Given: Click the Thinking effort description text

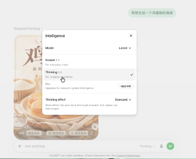Looking at the screenshot, I should click(82, 107).
